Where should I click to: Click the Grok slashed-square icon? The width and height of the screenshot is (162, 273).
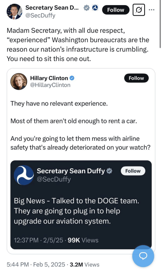[138, 10]
